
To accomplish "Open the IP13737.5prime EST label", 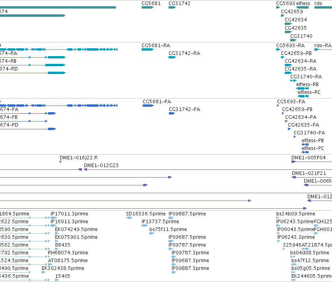I will [160, 222].
